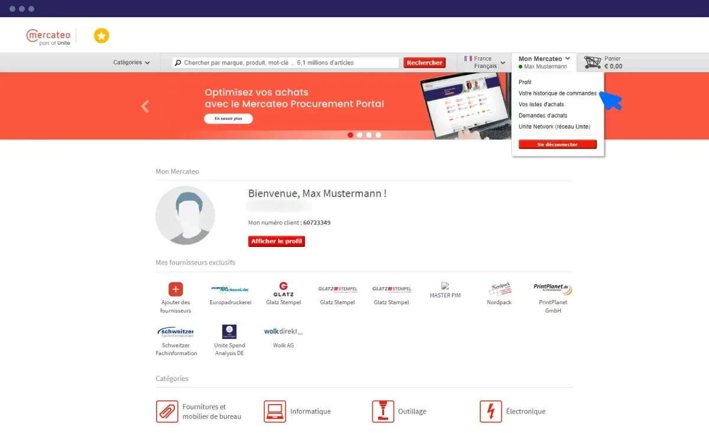Screen dimensions: 709x433
Task: Open Votre historique de commandes
Action: tap(558, 93)
